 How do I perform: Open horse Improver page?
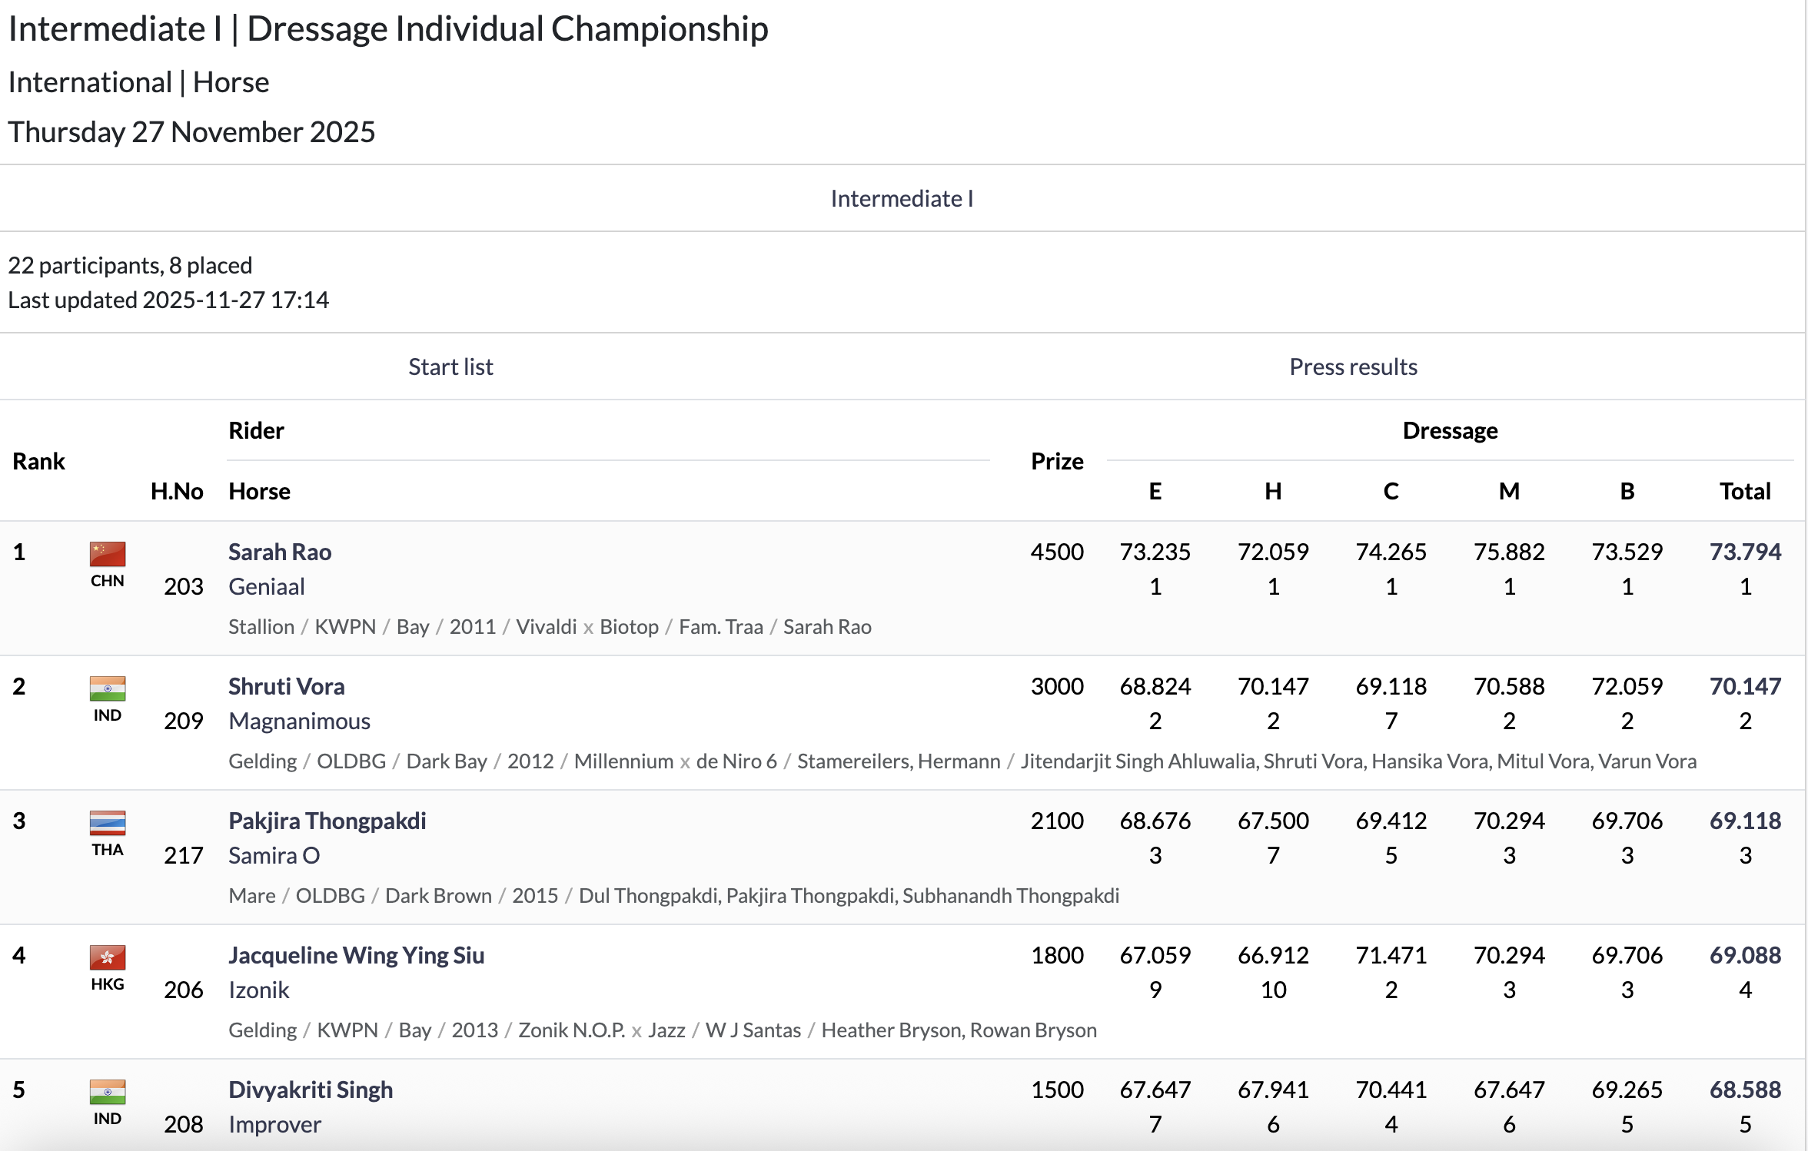click(274, 1124)
